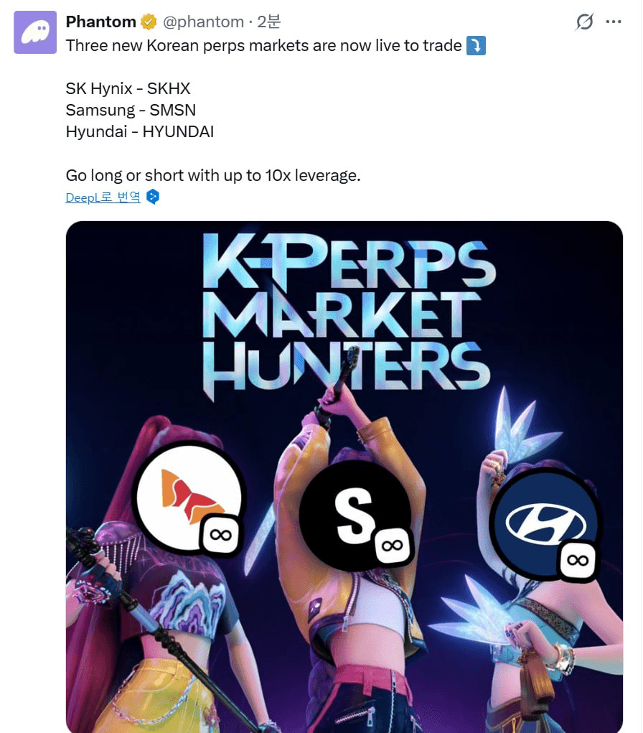Click the blue Hyundai logo circle
The image size is (643, 733).
(x=542, y=522)
